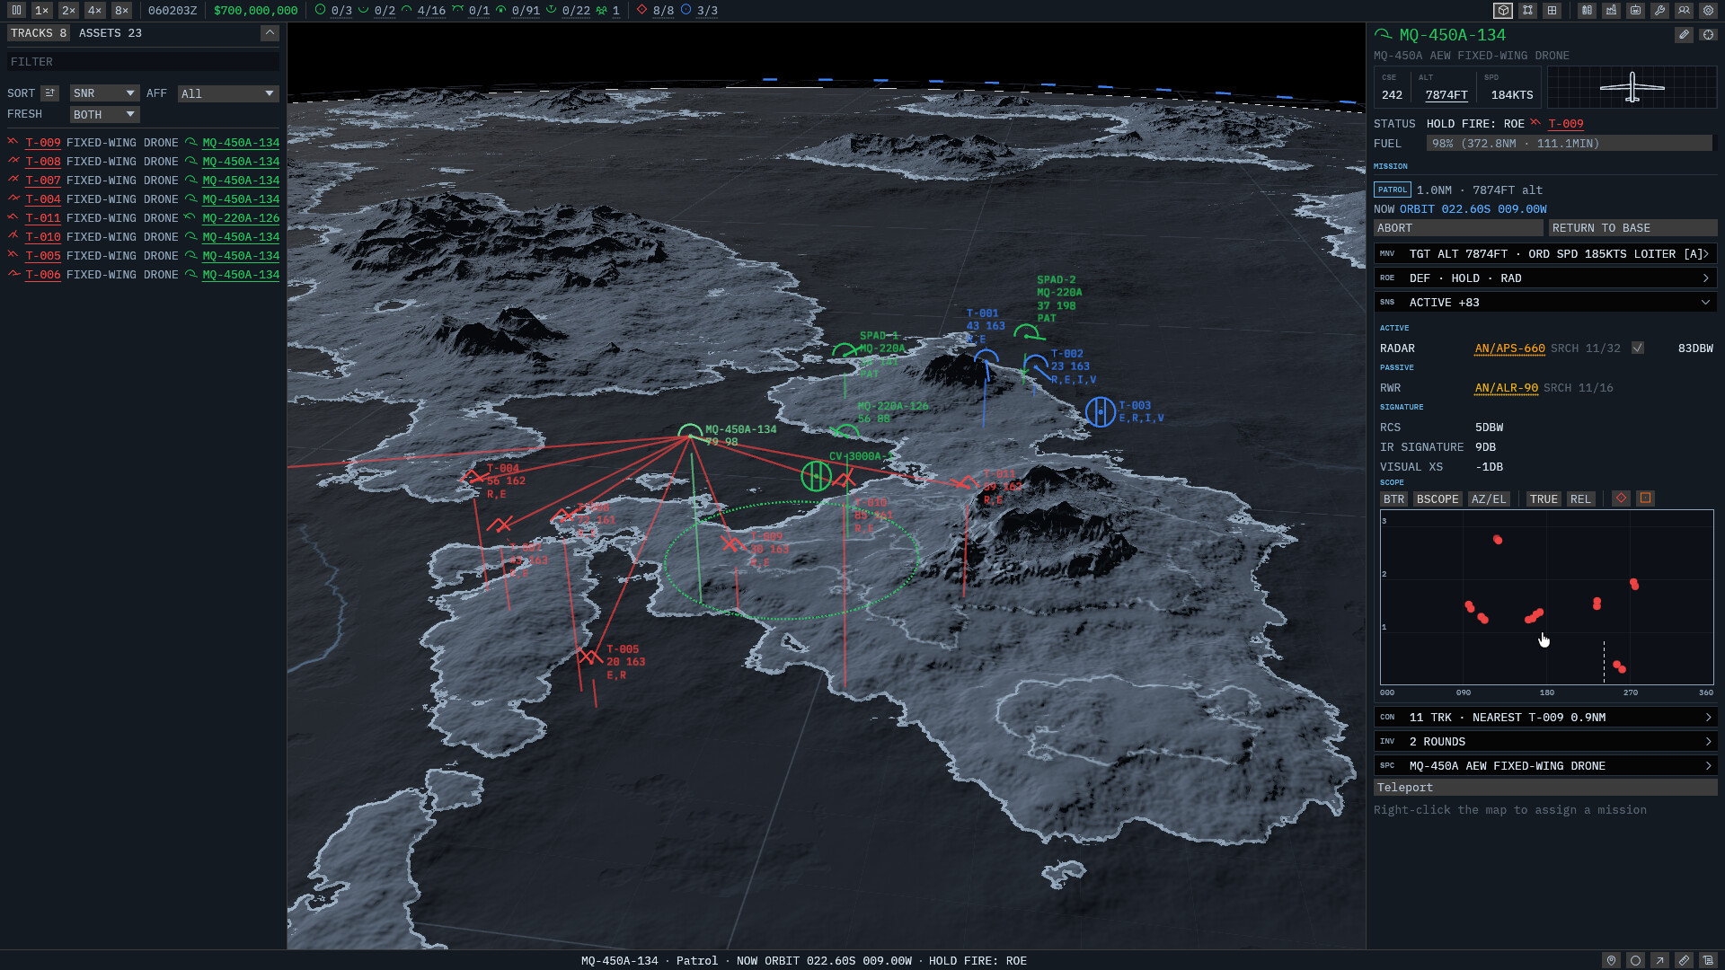Expand the INV 2 ROUNDS row
This screenshot has height=970, width=1725.
[x=1545, y=742]
